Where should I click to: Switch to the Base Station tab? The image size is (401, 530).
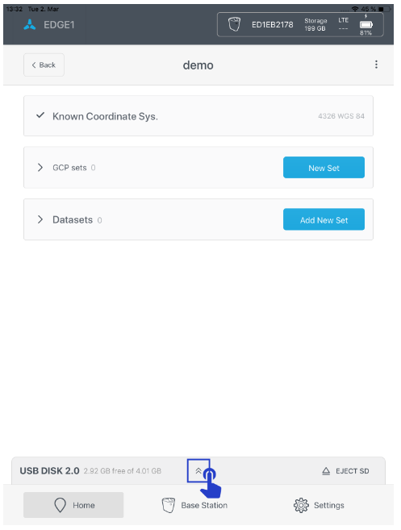[x=194, y=505]
